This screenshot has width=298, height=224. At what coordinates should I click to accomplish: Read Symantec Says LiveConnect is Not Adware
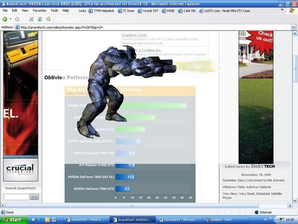[x=253, y=180]
